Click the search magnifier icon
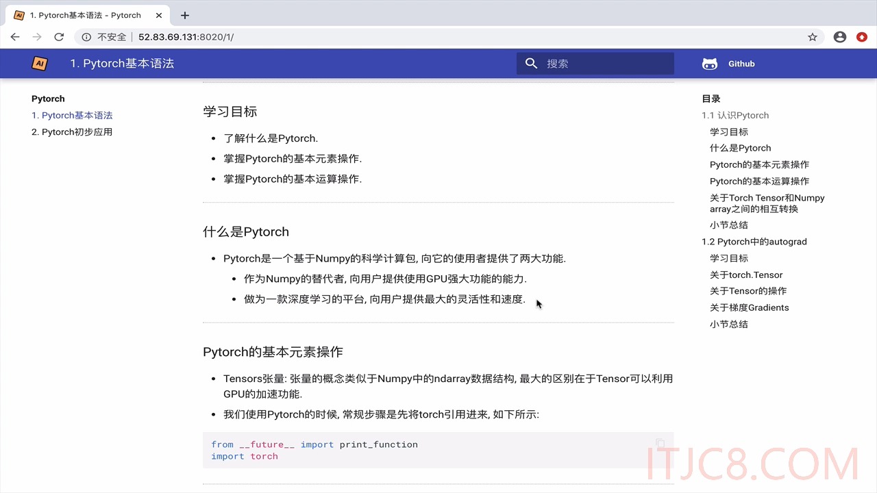 [532, 64]
